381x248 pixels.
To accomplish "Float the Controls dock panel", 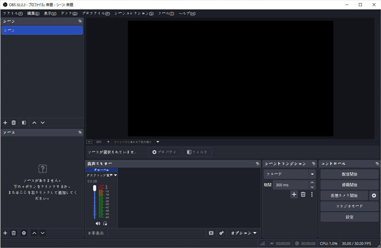I will coord(377,163).
